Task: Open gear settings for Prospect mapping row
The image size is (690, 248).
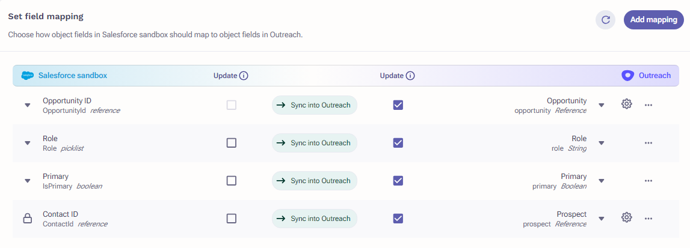Action: click(627, 218)
